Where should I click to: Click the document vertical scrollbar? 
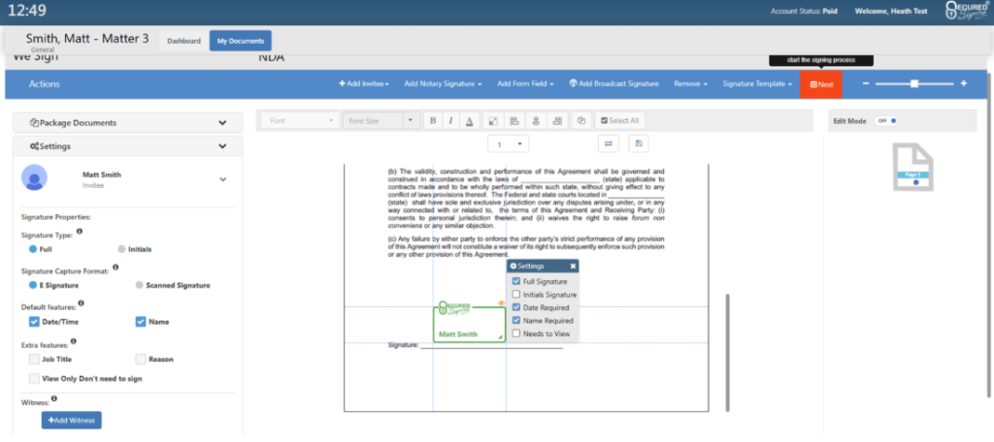click(x=728, y=352)
